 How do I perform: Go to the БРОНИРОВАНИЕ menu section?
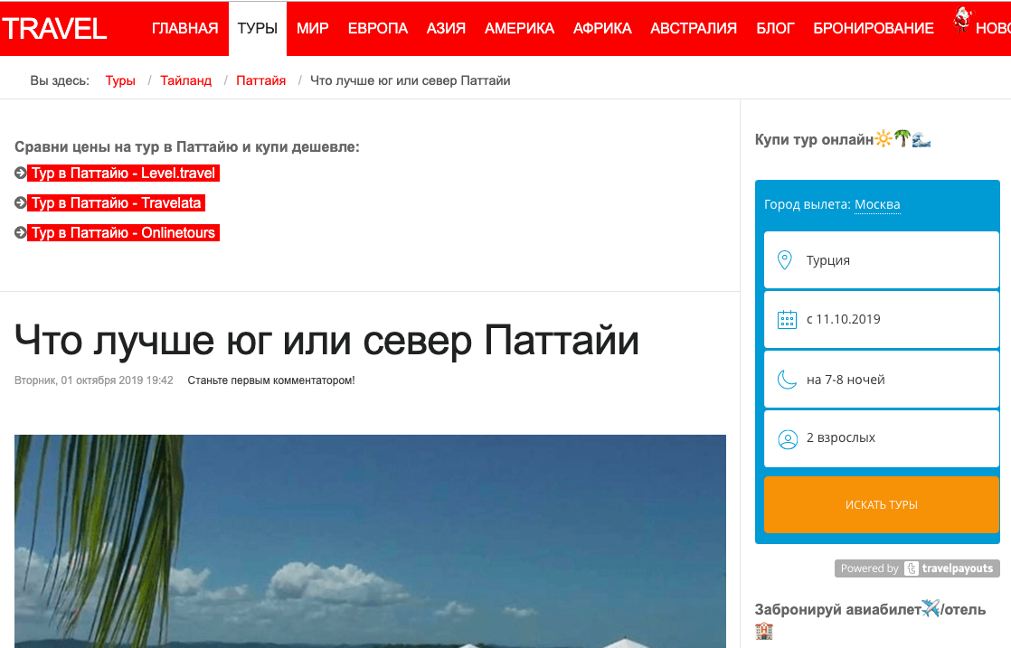(873, 28)
